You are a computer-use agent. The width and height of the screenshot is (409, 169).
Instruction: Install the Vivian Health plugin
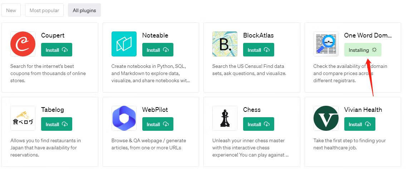(360, 124)
